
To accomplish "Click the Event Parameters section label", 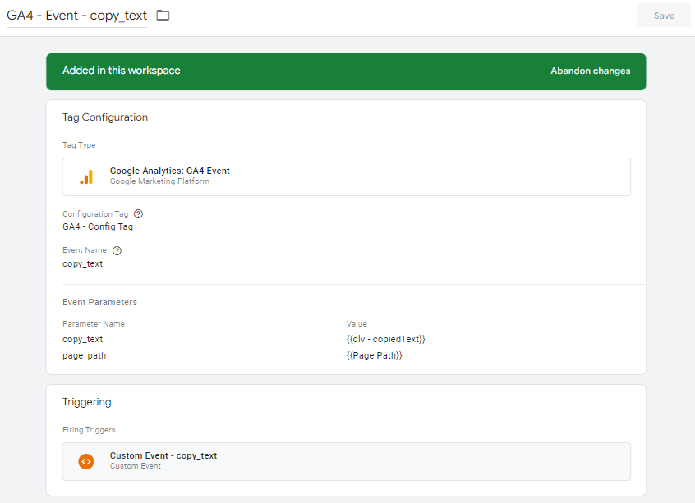I will point(99,302).
